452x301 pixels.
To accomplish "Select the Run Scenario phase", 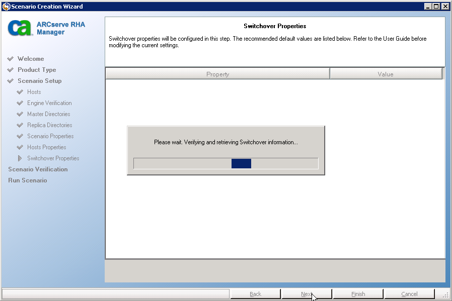I will click(x=27, y=180).
